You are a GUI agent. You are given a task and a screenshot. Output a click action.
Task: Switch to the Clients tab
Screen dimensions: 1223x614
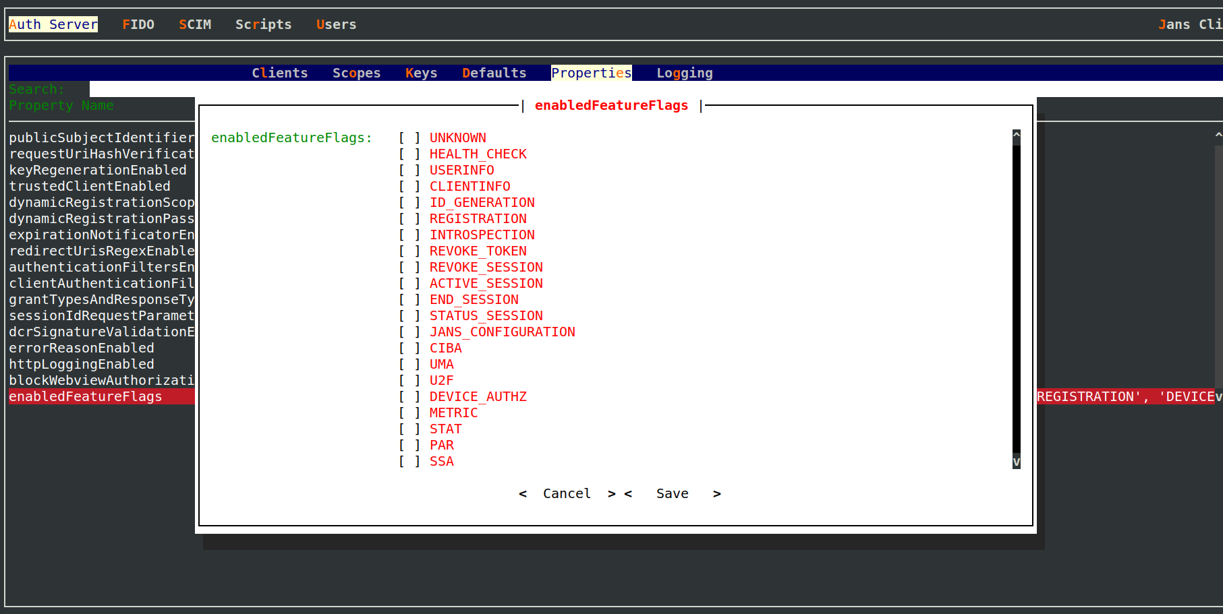coord(279,73)
